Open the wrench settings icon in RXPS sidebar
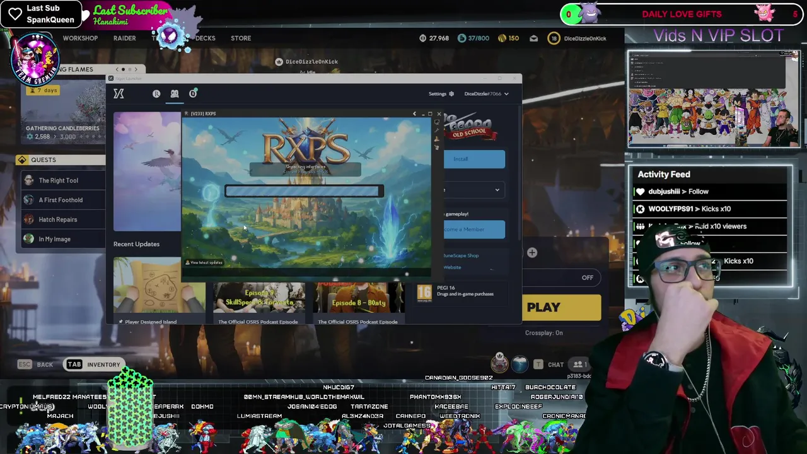 [437, 131]
